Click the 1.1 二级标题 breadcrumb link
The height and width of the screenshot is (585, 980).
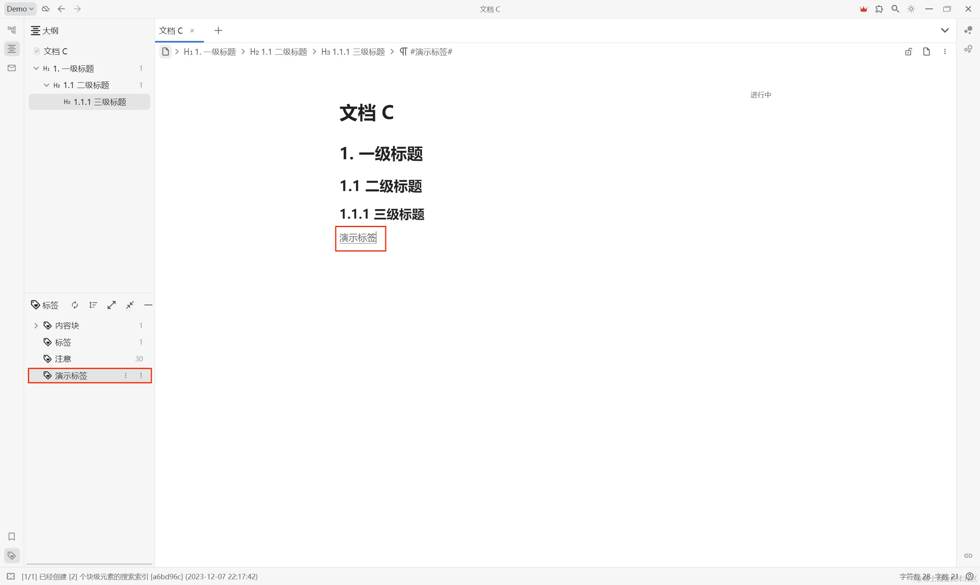(279, 52)
